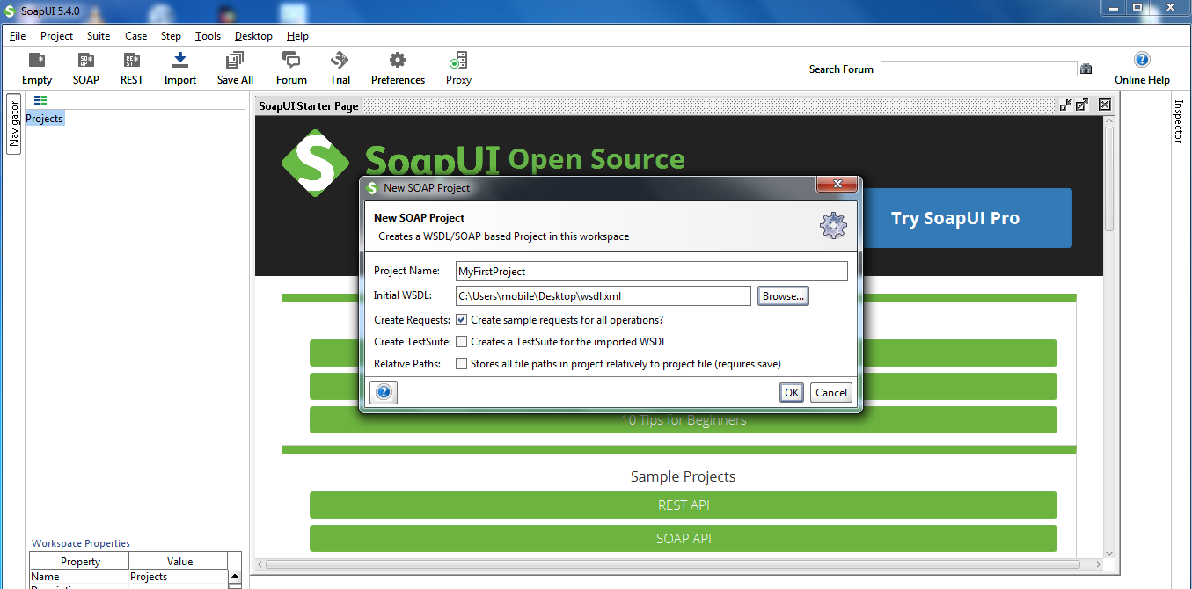Click OK to create MyFirstProject
This screenshot has width=1192, height=589.
(x=790, y=392)
